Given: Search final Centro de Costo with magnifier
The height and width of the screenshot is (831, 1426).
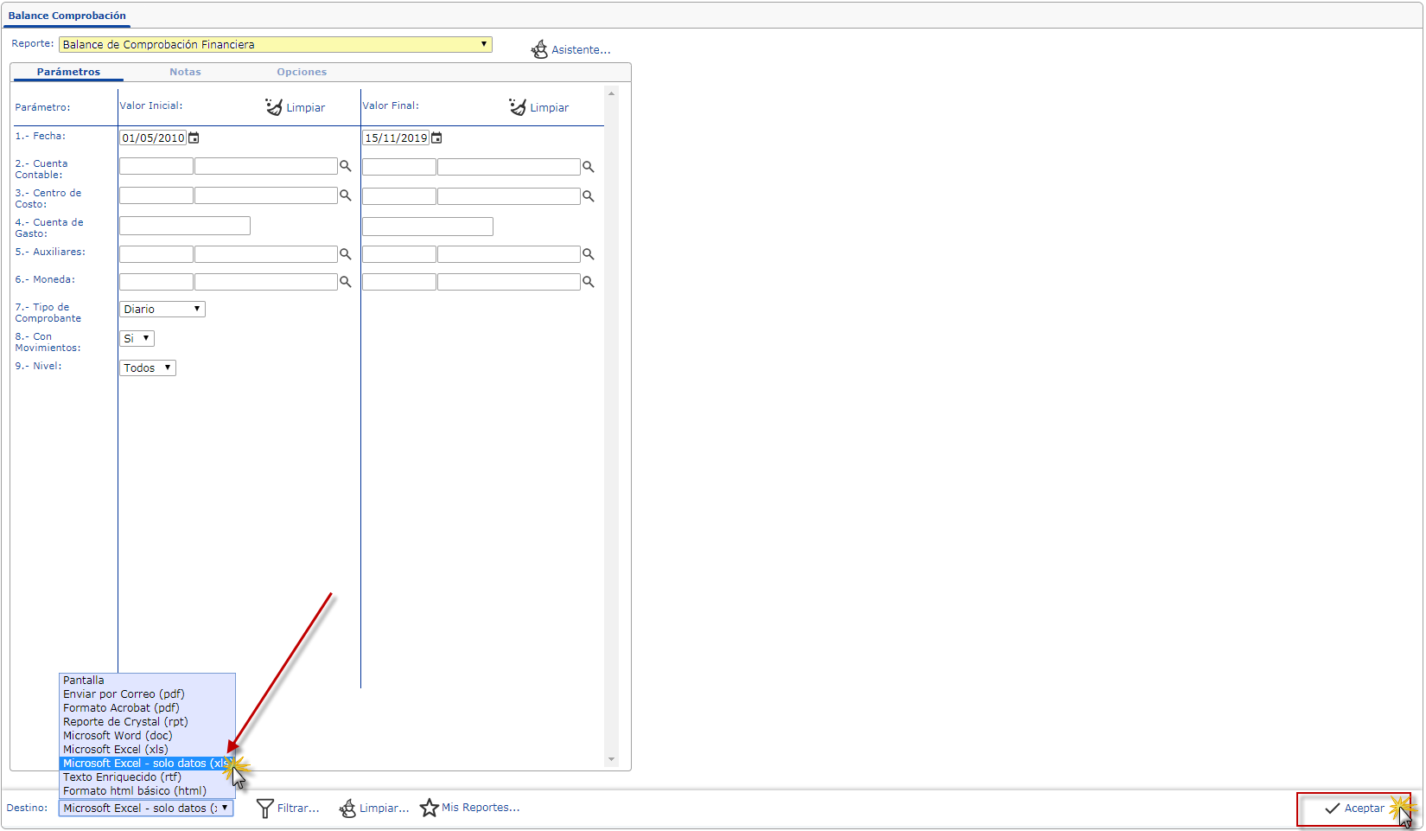Looking at the screenshot, I should pyautogui.click(x=589, y=196).
